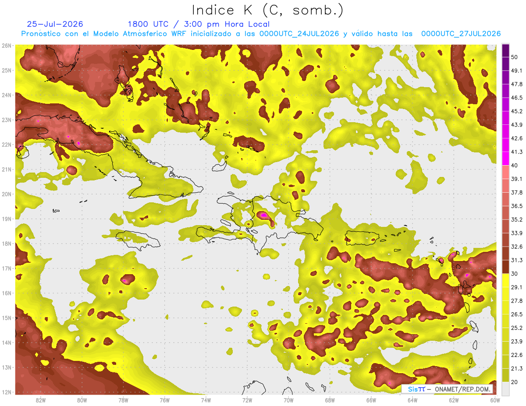This screenshot has height=406, width=526.
Task: Click the legend value "41.3"
Action: tap(517, 152)
